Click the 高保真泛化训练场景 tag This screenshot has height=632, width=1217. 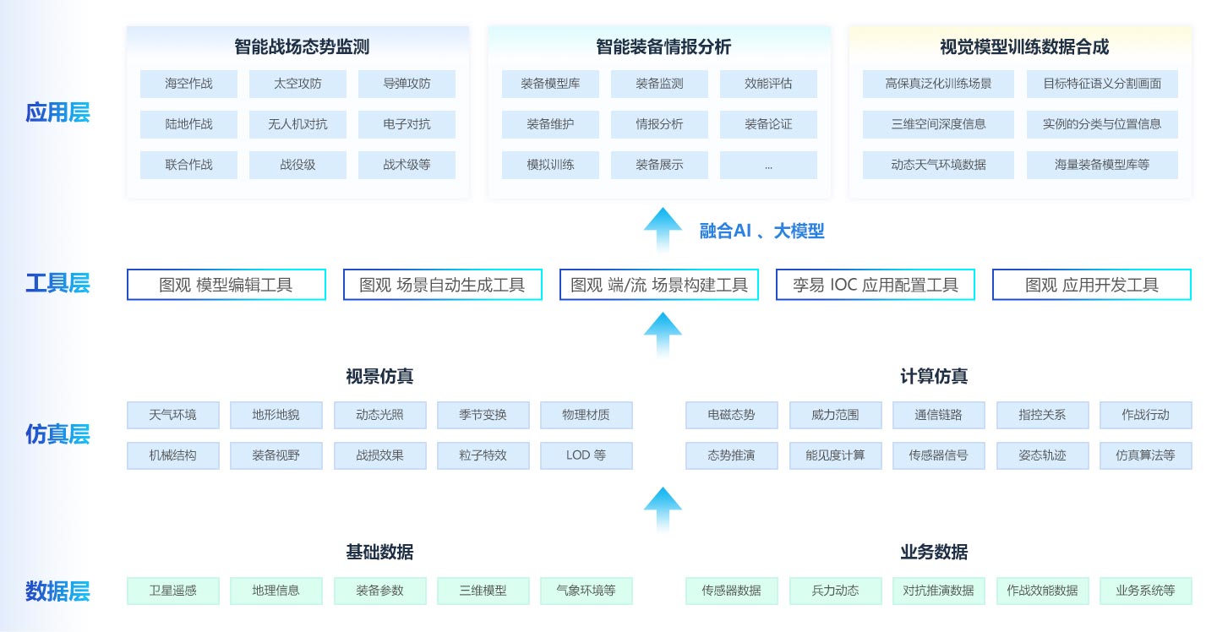938,84
